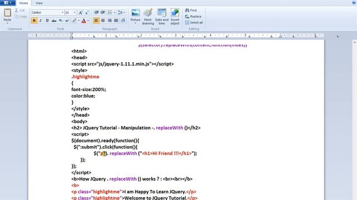The image size is (357, 200).
Task: Click the Select all button
Action: pyautogui.click(x=194, y=22)
